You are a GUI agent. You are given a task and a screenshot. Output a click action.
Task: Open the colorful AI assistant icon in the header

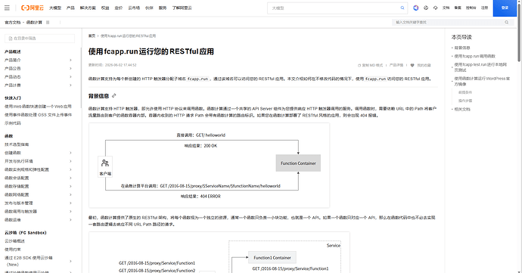point(416,8)
